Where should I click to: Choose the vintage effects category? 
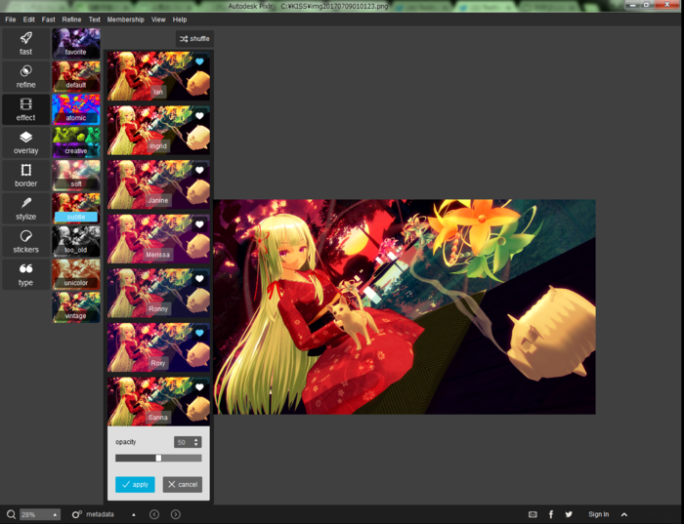pyautogui.click(x=76, y=307)
